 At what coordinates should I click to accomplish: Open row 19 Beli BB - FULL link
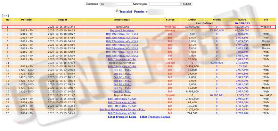tap(122, 91)
